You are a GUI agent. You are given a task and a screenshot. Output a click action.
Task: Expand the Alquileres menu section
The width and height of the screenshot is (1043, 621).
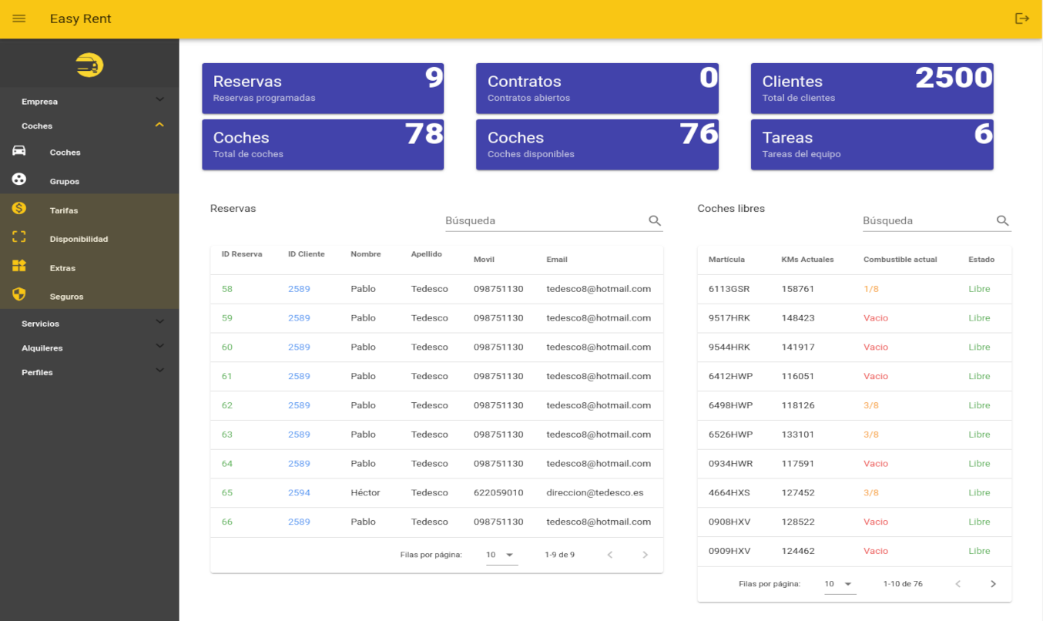89,348
